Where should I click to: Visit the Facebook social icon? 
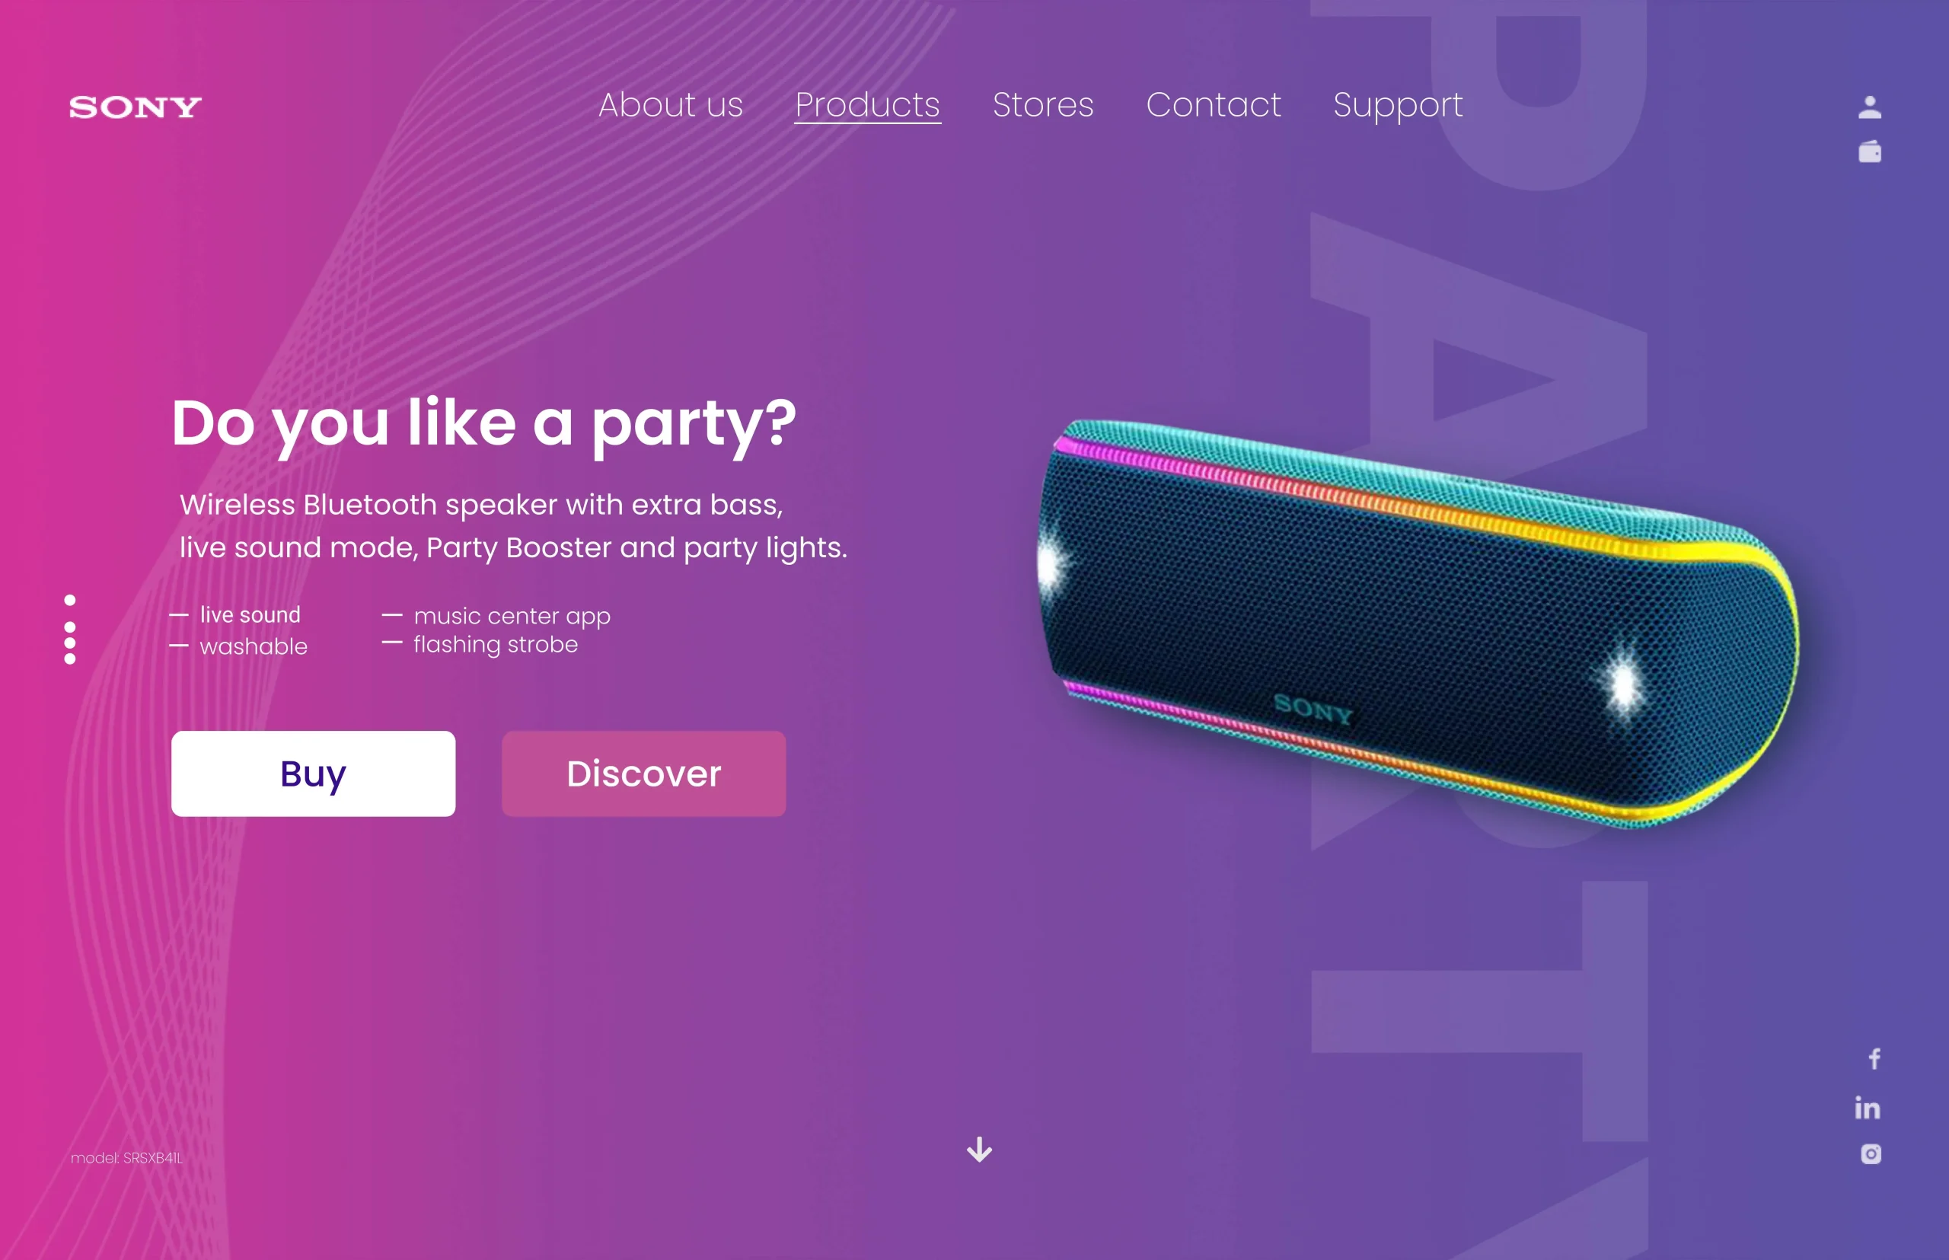click(x=1874, y=1059)
